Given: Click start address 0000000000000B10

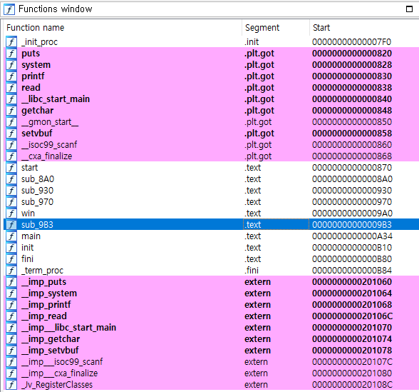Looking at the screenshot, I should click(352, 248).
